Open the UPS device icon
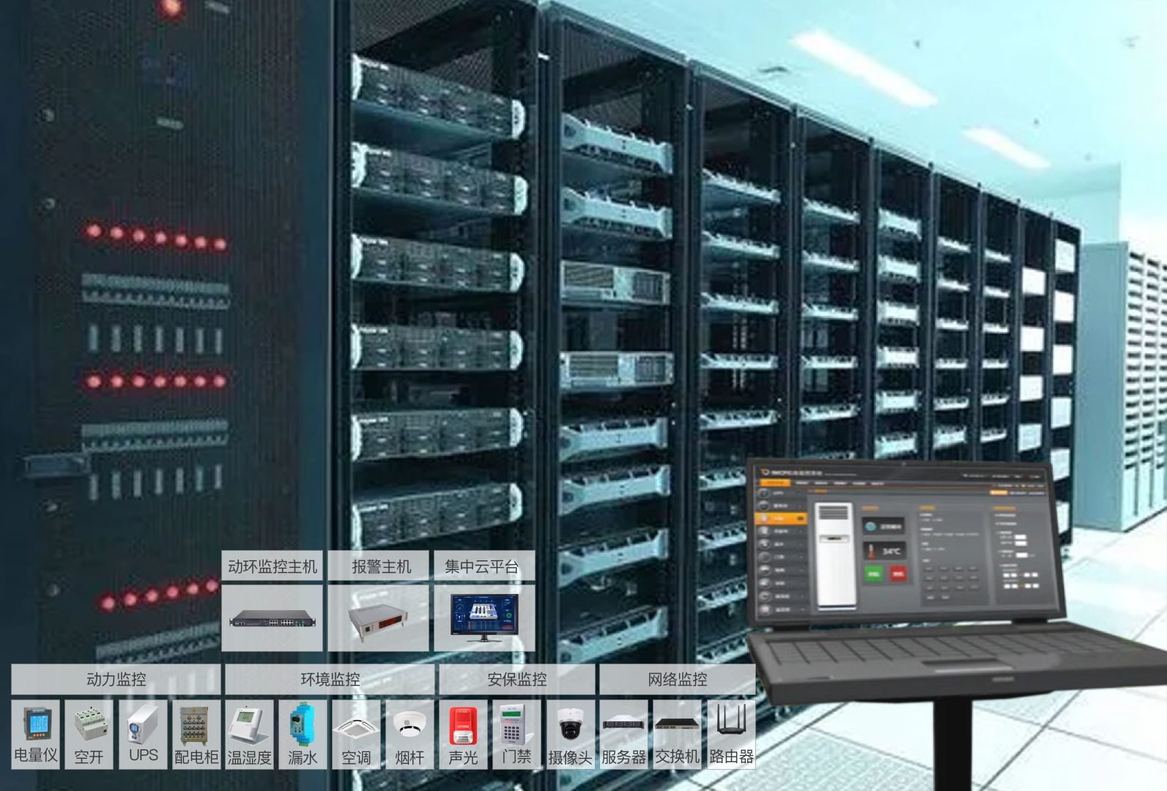 click(143, 725)
